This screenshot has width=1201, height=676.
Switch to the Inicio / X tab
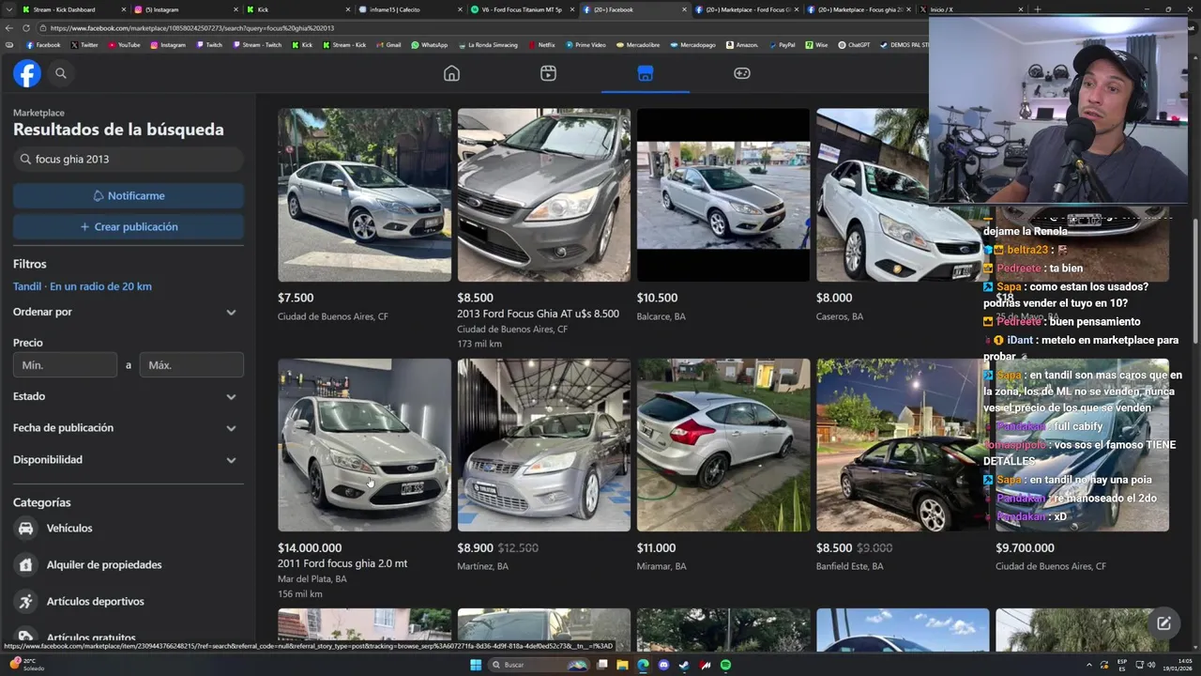pyautogui.click(x=971, y=9)
